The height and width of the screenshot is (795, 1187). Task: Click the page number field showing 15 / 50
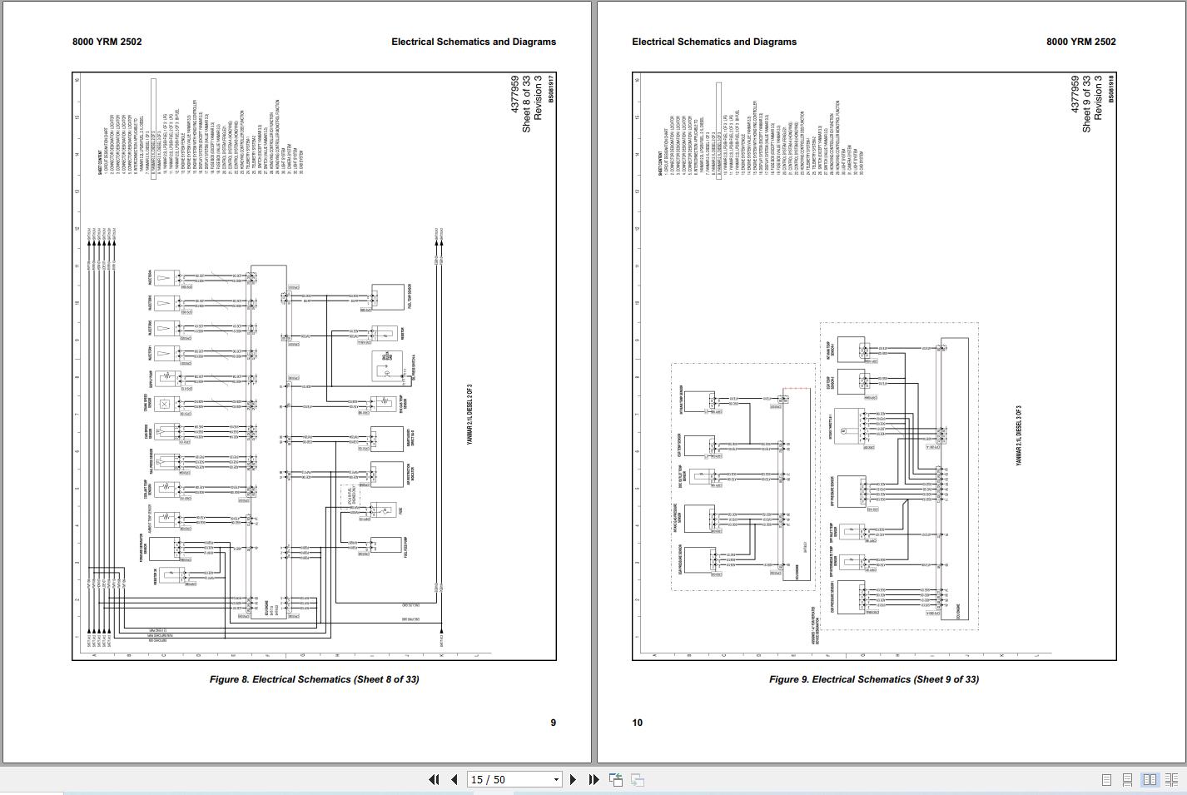coord(508,780)
